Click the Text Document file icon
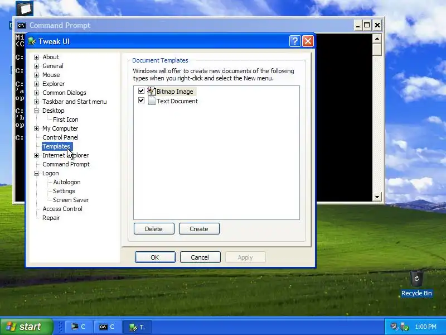Viewport: 446px width, 335px height. [152, 100]
